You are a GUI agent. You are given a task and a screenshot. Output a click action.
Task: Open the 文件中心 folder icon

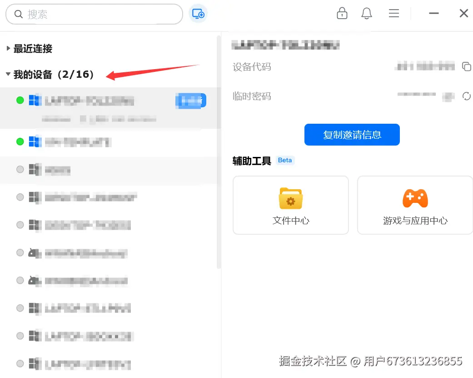(x=290, y=198)
